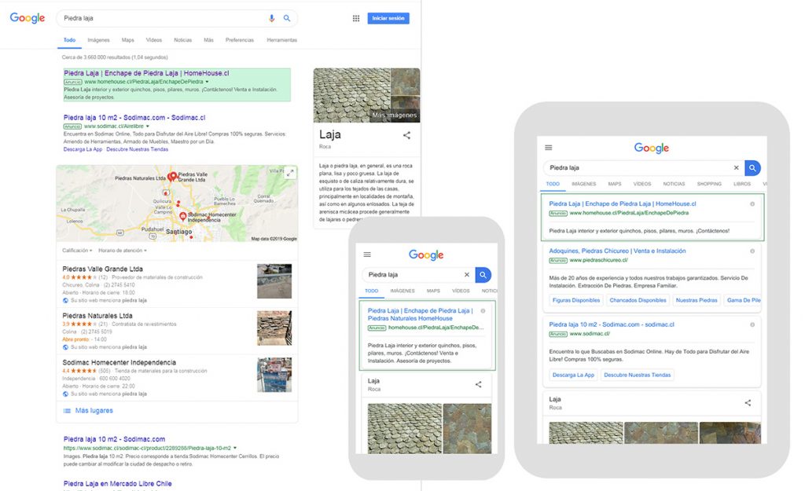Clear the search text on the phone mockup
Image resolution: width=805 pixels, height=491 pixels.
click(467, 275)
